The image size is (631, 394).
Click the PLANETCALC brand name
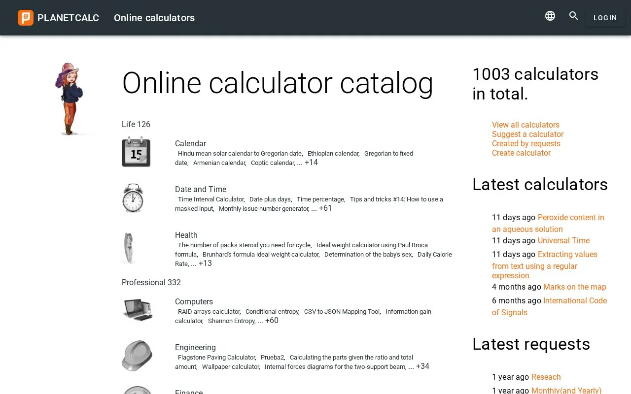[69, 18]
